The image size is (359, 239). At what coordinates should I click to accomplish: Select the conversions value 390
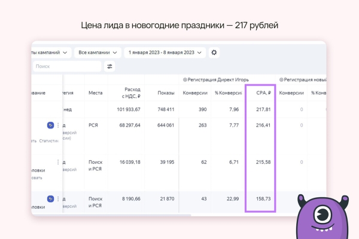203,109
